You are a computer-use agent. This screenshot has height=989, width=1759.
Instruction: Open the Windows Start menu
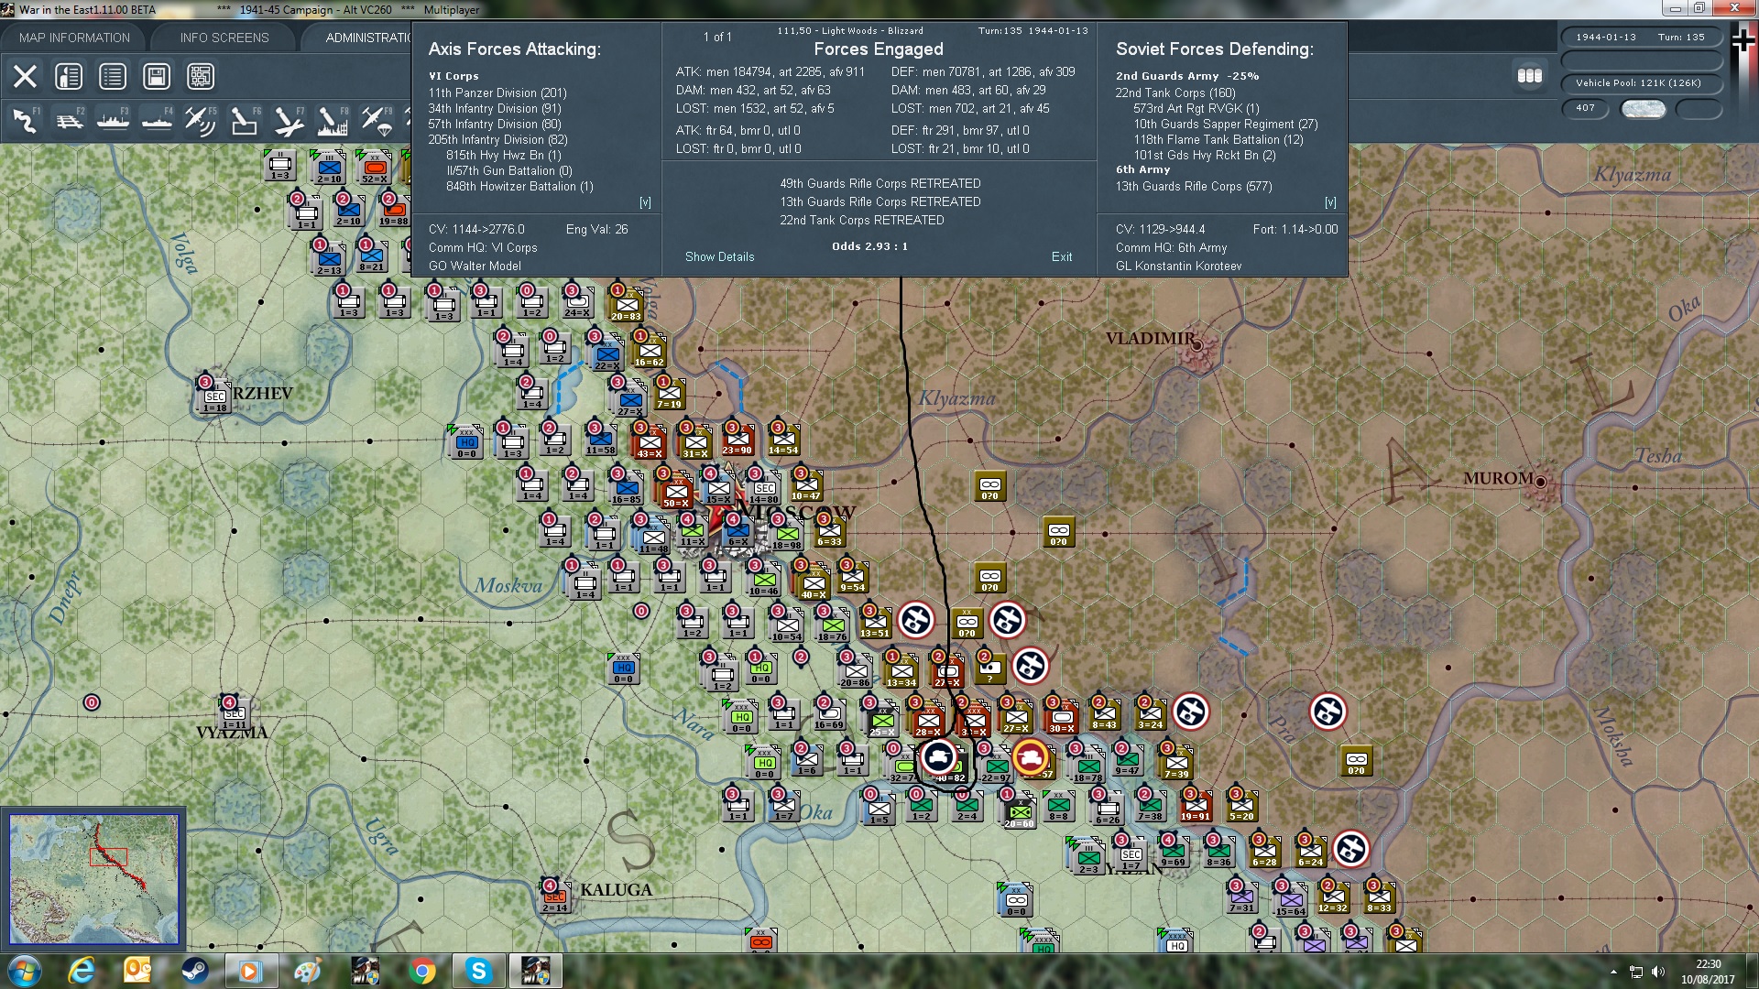(24, 971)
